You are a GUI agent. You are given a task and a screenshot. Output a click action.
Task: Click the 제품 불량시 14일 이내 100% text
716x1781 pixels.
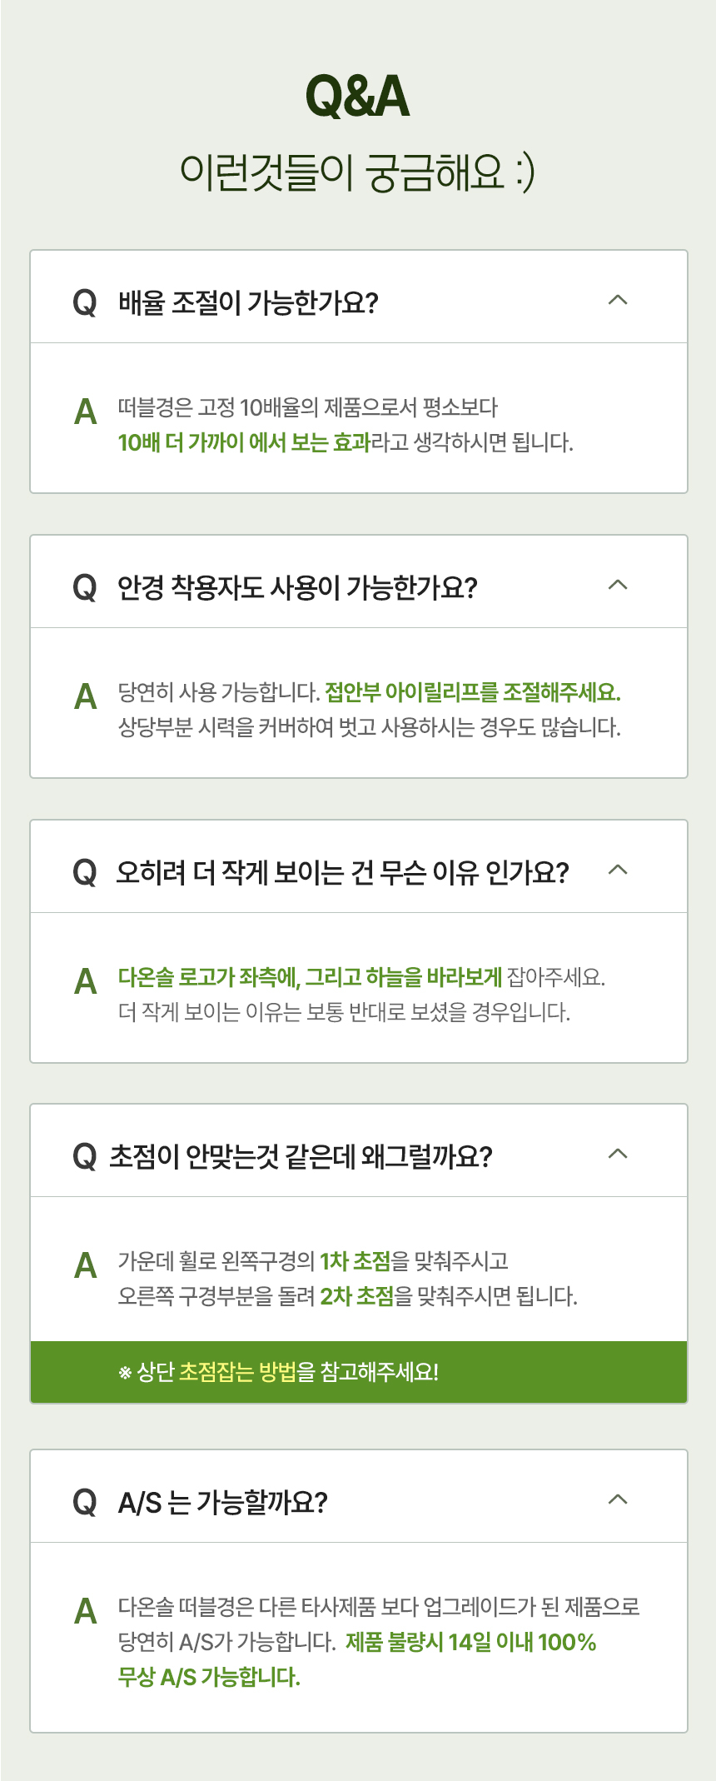tap(470, 1642)
